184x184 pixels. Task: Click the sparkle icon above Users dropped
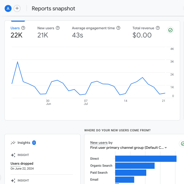[x=13, y=155]
